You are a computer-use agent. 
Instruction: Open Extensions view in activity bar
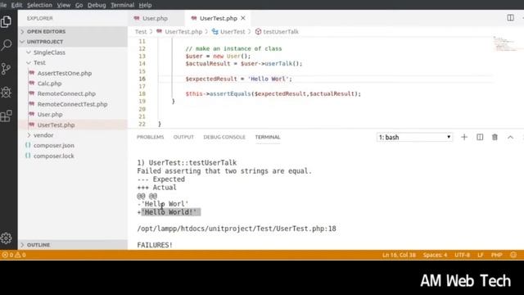click(6, 116)
